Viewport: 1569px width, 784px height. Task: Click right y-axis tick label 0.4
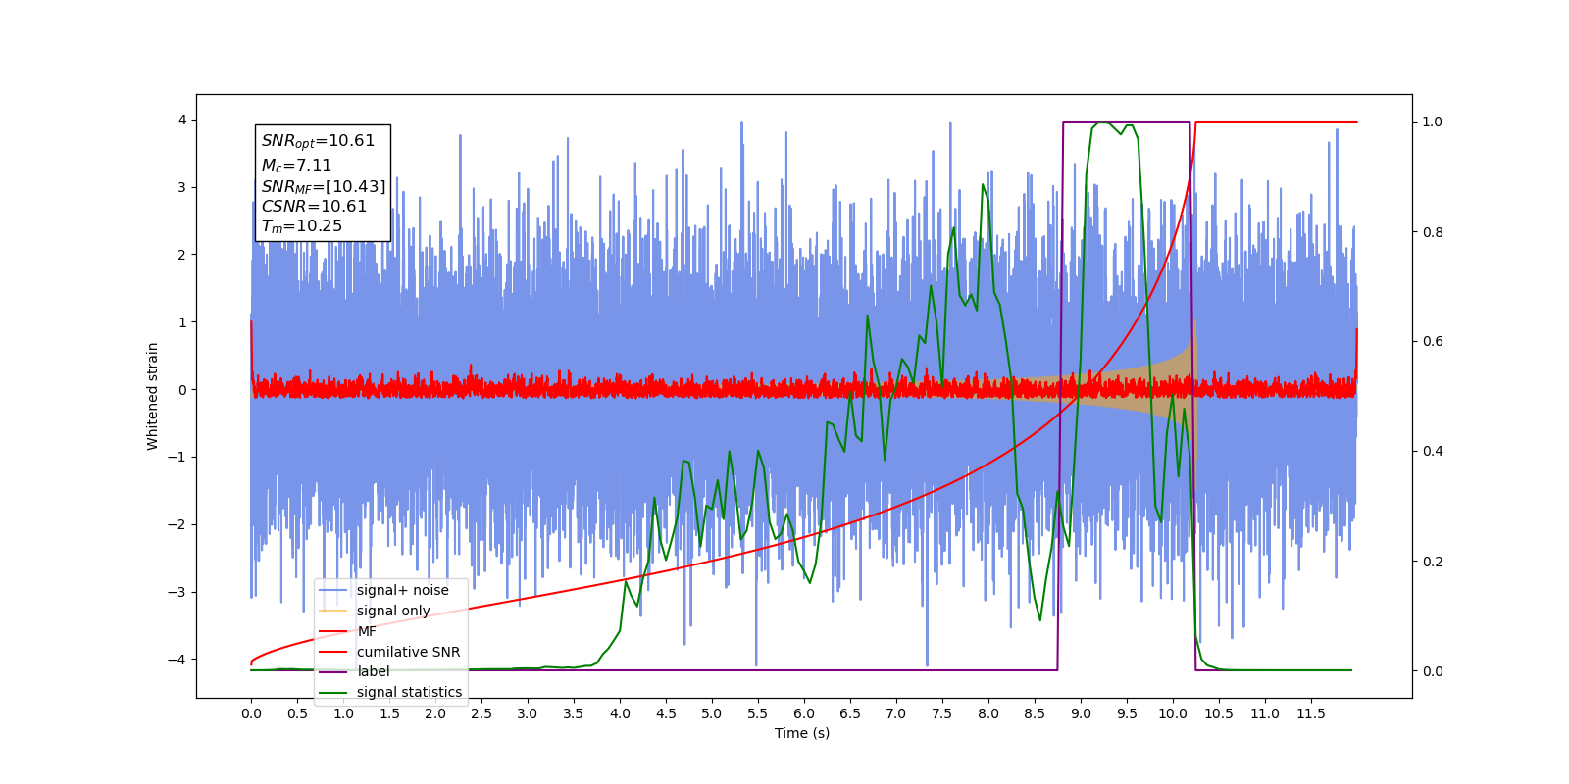point(1433,452)
